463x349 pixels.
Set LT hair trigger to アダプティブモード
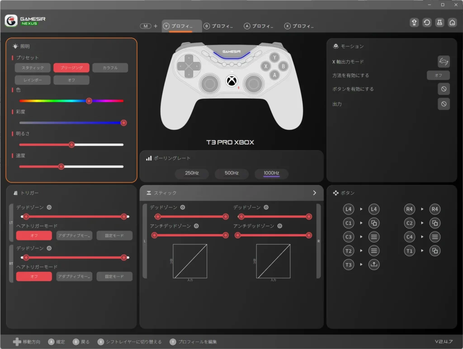[74, 236]
